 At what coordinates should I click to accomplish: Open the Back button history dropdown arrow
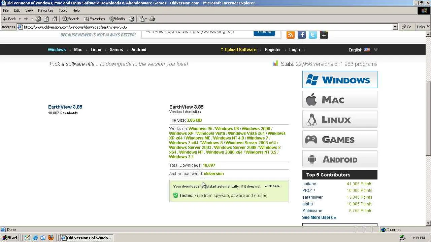[x=20, y=19]
